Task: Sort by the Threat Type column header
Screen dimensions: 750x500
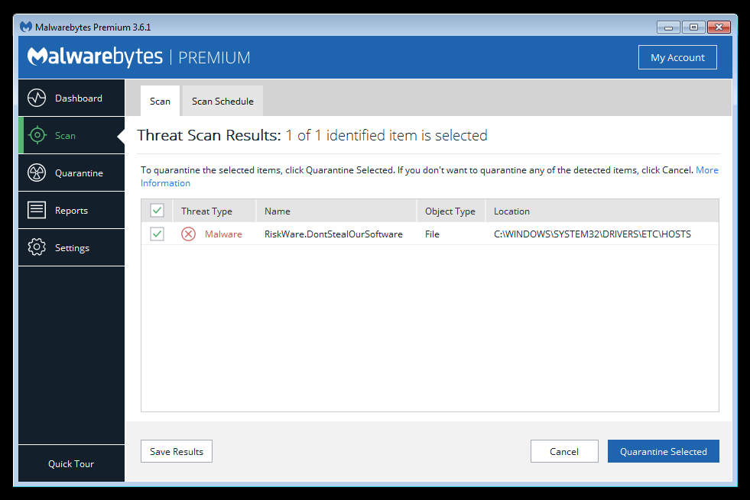Action: (x=206, y=211)
